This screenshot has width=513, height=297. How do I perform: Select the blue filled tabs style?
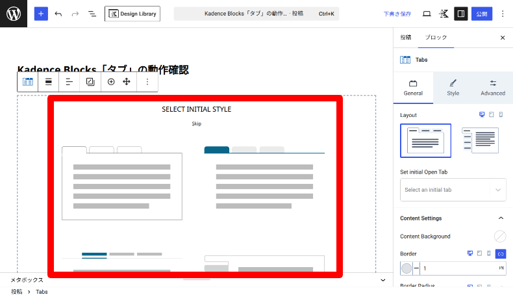point(264,179)
